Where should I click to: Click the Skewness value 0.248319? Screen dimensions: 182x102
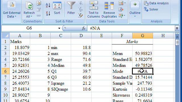click(142, 95)
